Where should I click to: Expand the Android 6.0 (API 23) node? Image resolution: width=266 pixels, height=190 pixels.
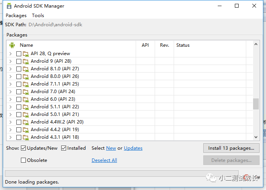[11, 100]
